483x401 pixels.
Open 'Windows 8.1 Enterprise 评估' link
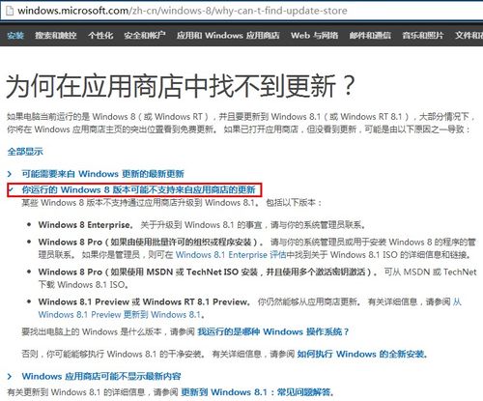tap(231, 255)
